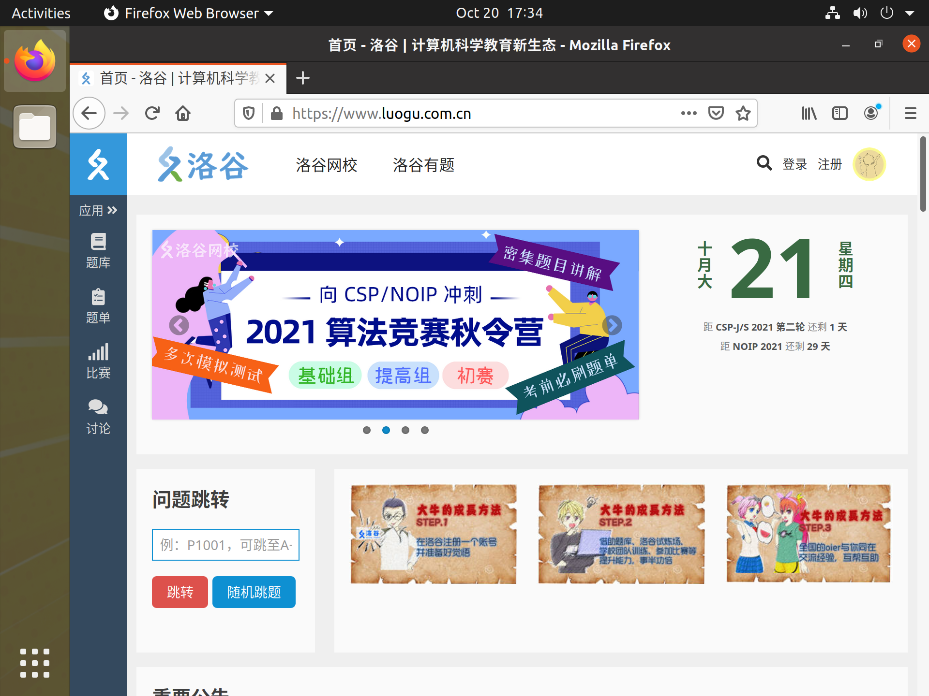Go to previous carousel banner slide
This screenshot has width=929, height=696.
click(179, 325)
